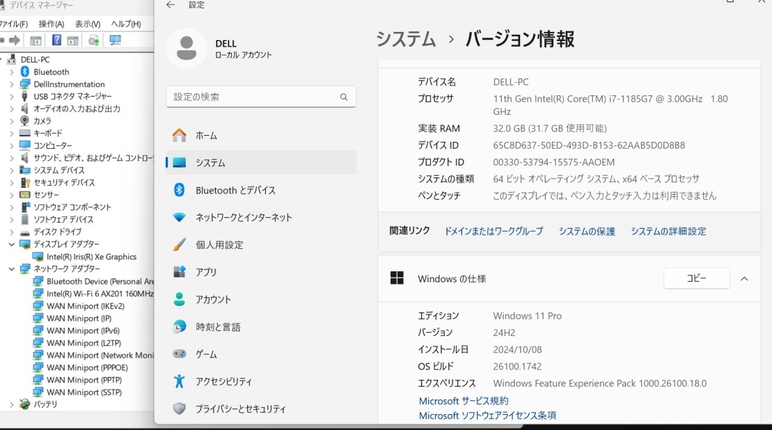Select WAN Miniport (L2TP) in network adapters
Viewport: 772px width, 430px height.
(x=84, y=343)
